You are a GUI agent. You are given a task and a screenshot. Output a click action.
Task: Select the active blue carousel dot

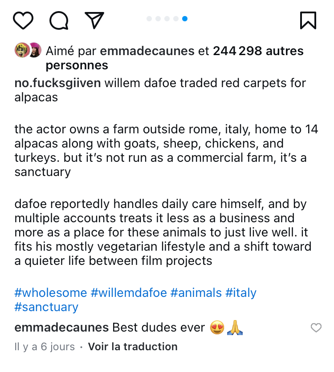coord(185,19)
